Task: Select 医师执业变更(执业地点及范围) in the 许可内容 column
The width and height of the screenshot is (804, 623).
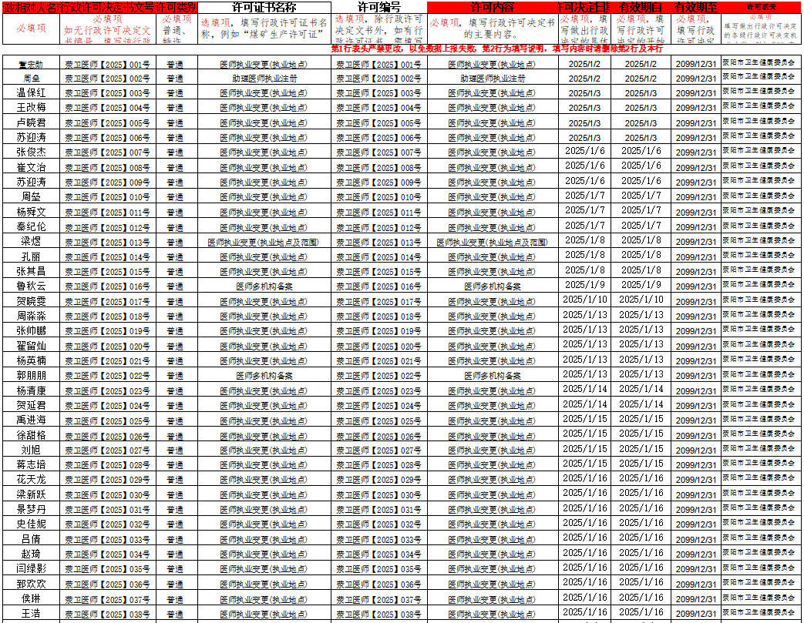Action: tap(492, 243)
